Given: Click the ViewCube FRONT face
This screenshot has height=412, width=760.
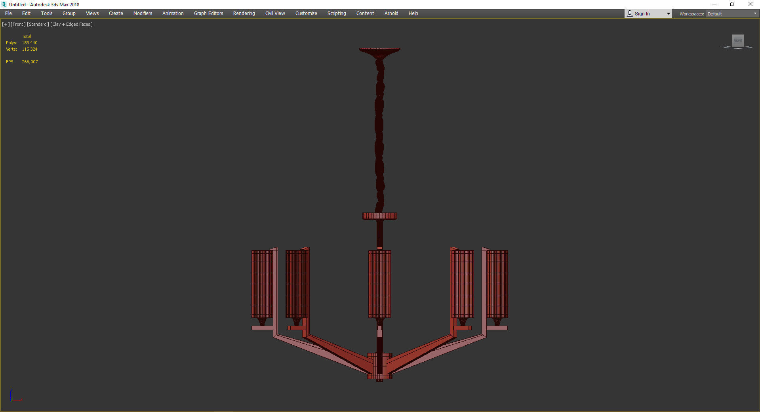Looking at the screenshot, I should [738, 40].
